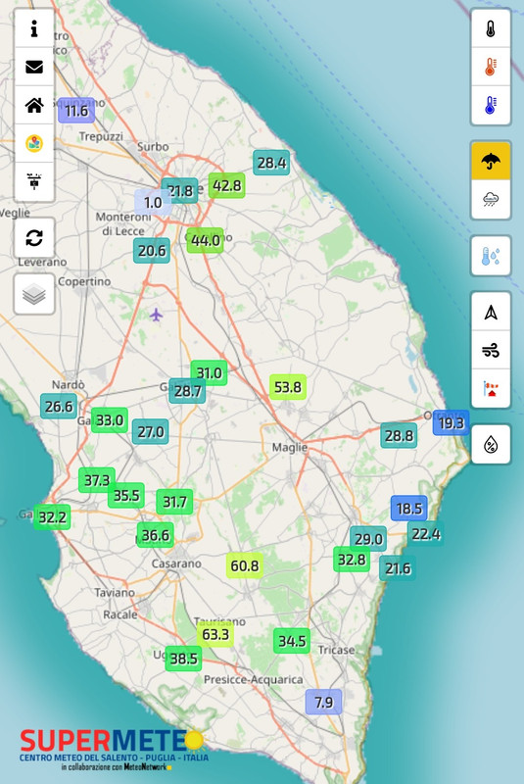Open the 33.0 station marker
The height and width of the screenshot is (784, 524).
(x=110, y=420)
